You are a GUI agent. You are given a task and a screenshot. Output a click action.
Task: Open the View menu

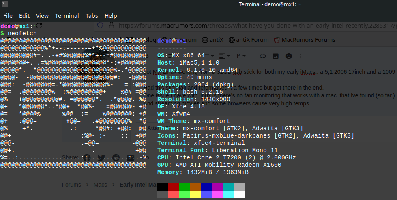click(42, 16)
